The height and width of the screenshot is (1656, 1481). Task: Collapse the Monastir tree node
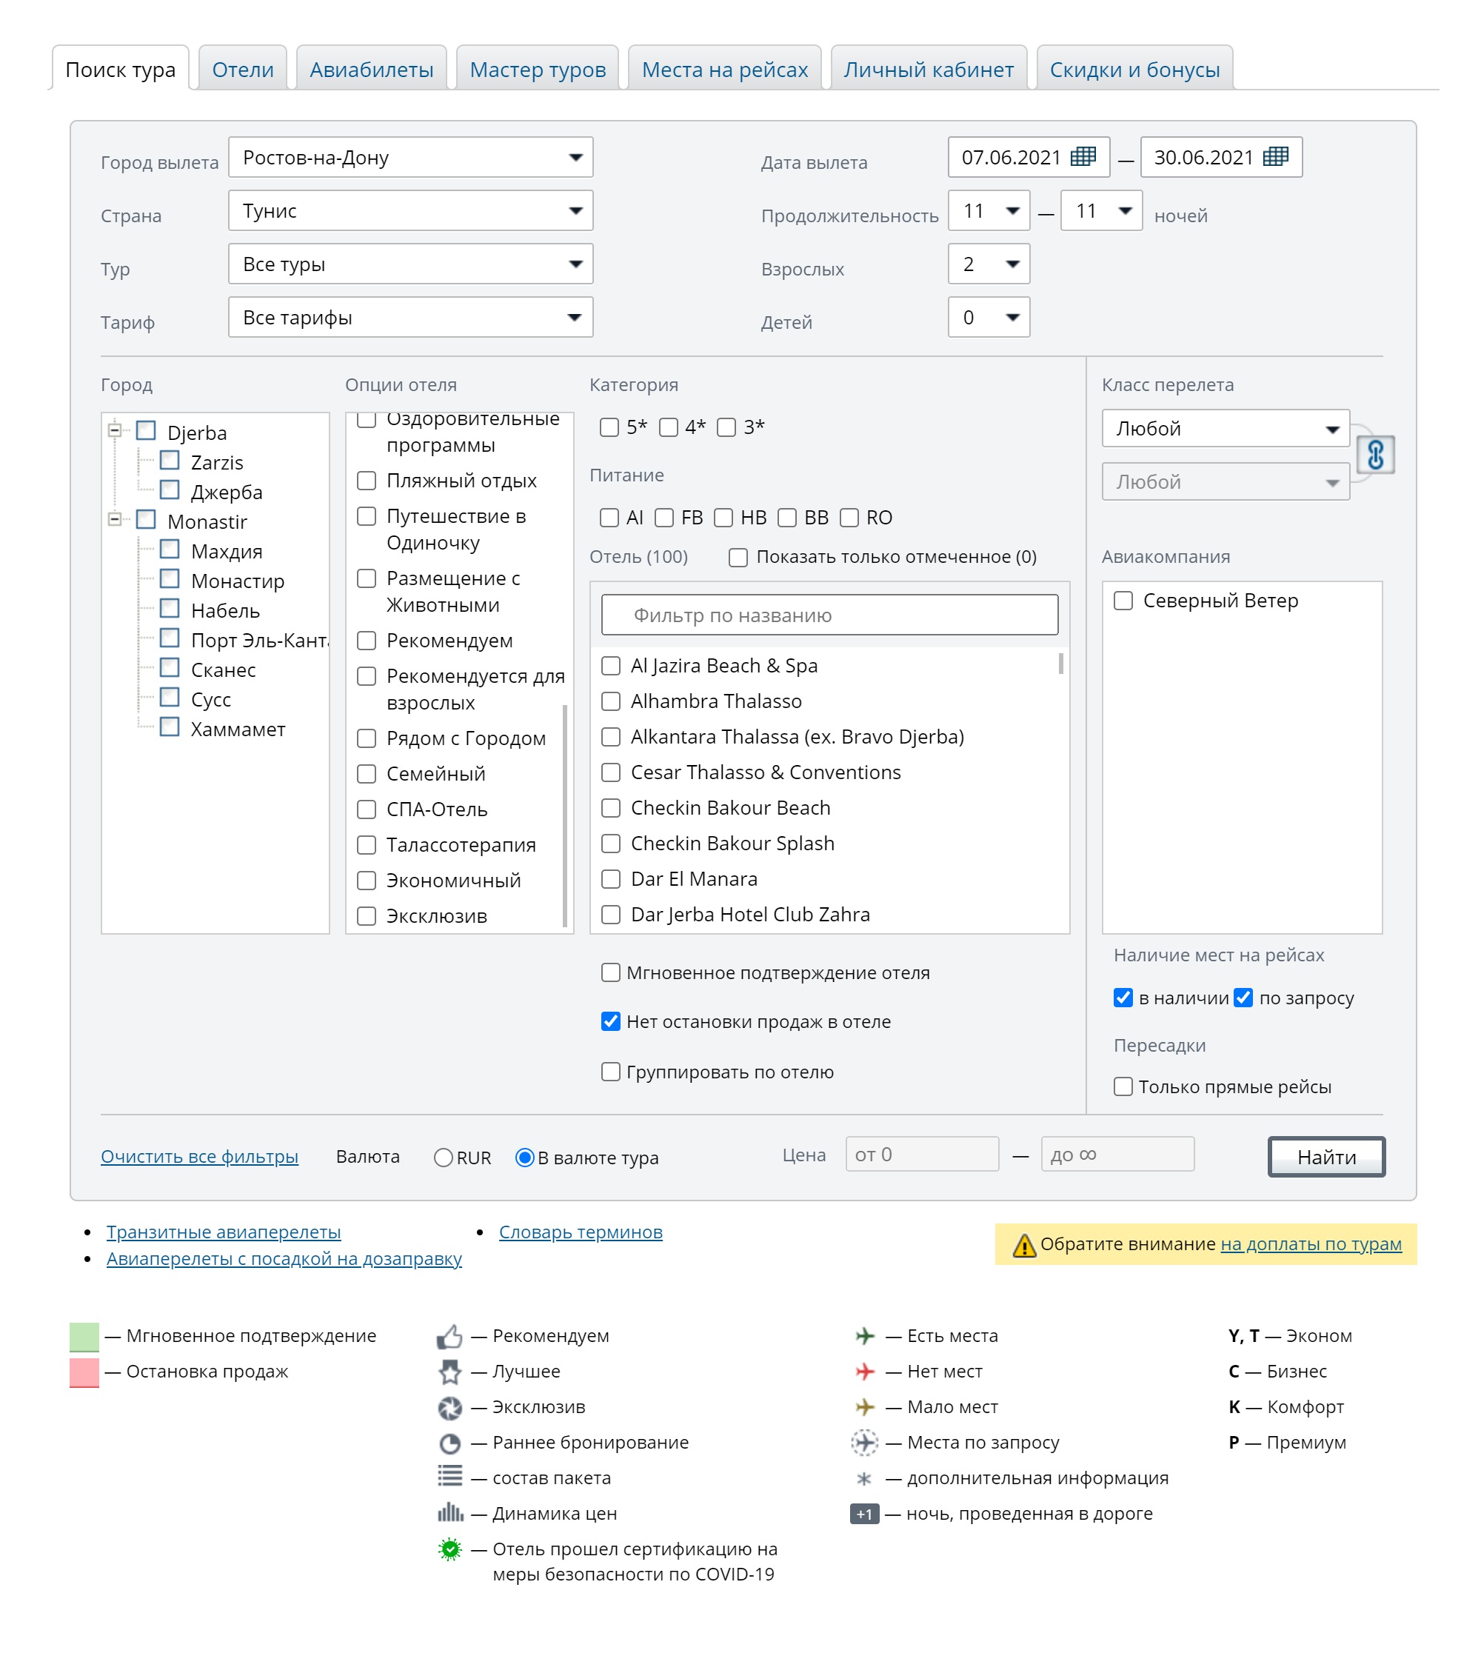115,519
